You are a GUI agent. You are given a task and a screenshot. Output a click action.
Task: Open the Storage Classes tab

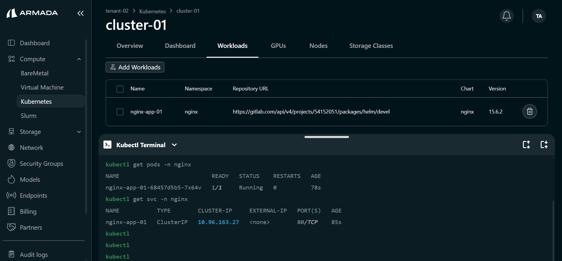pos(371,46)
